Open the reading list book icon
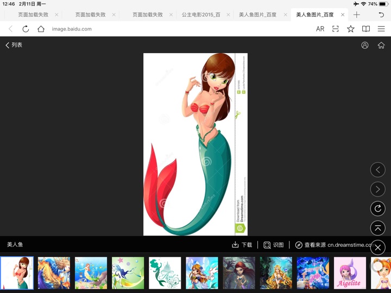Viewport: 391px width, 293px height. [x=366, y=29]
